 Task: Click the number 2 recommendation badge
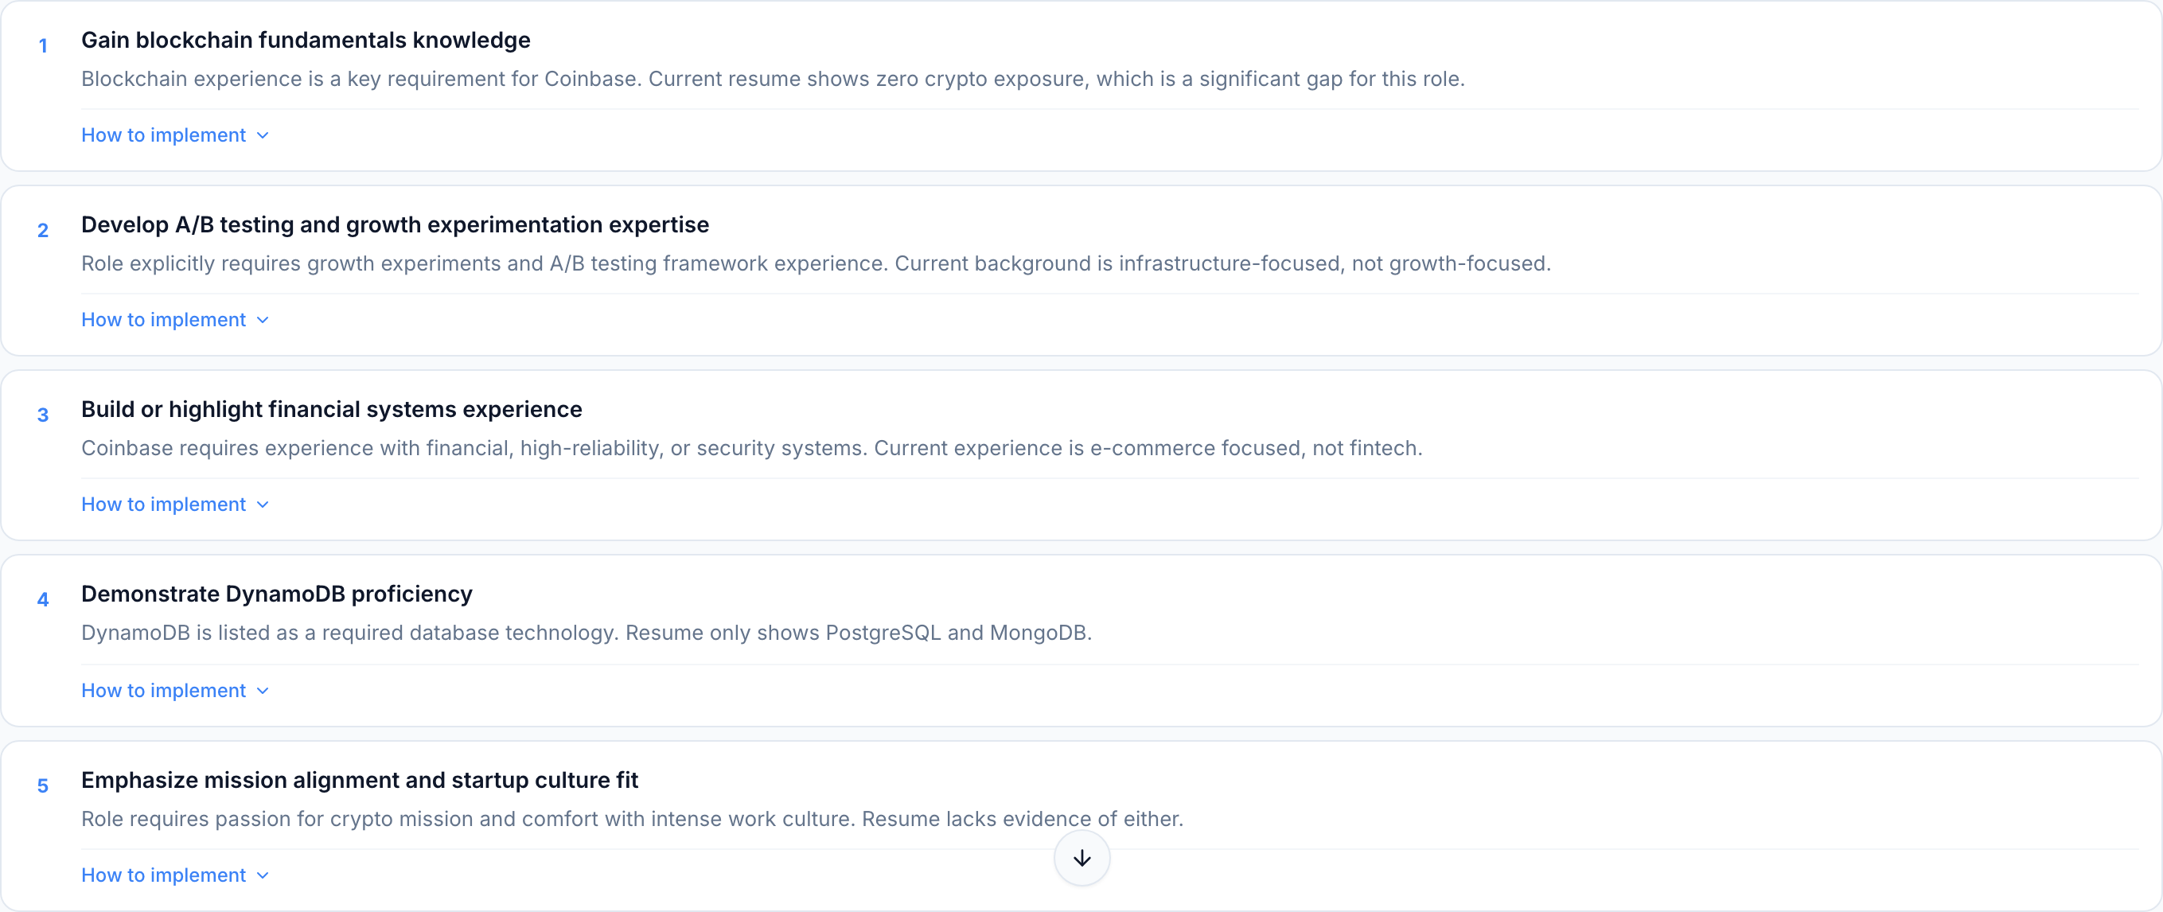(43, 230)
